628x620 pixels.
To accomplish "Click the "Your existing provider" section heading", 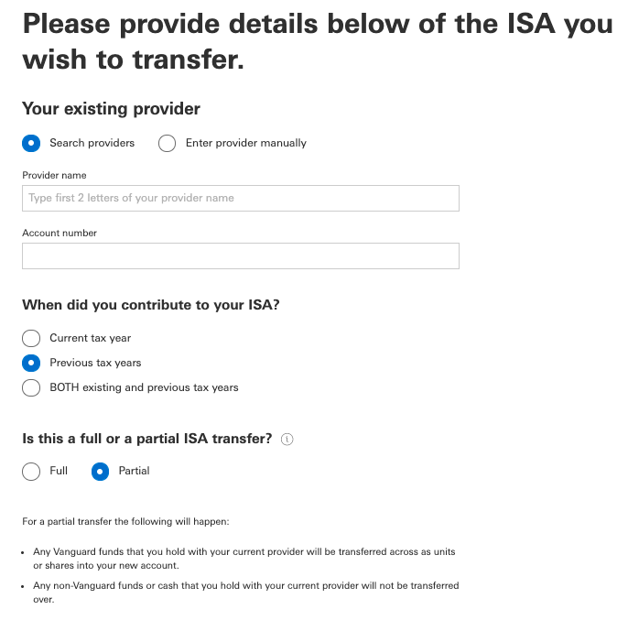I will [x=111, y=109].
